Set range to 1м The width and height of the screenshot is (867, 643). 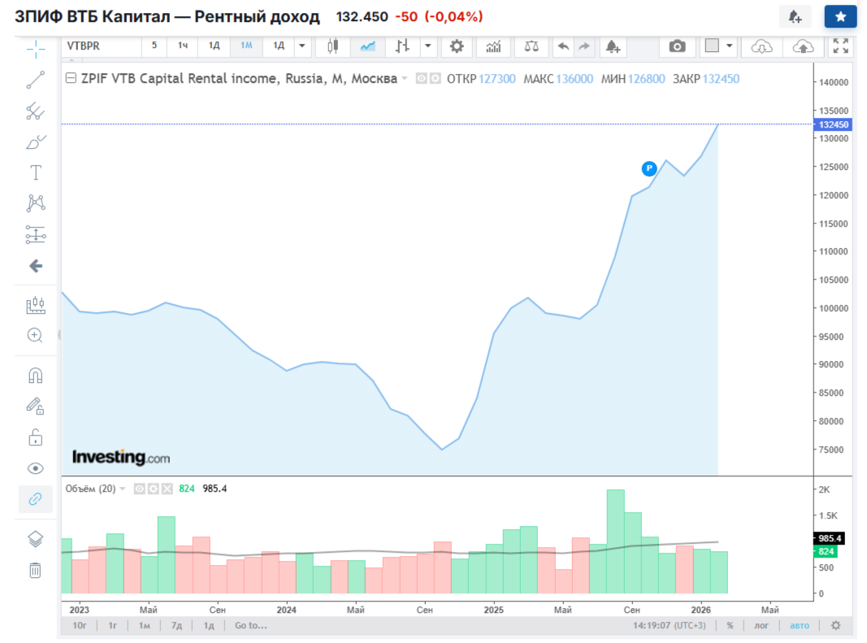point(145,626)
